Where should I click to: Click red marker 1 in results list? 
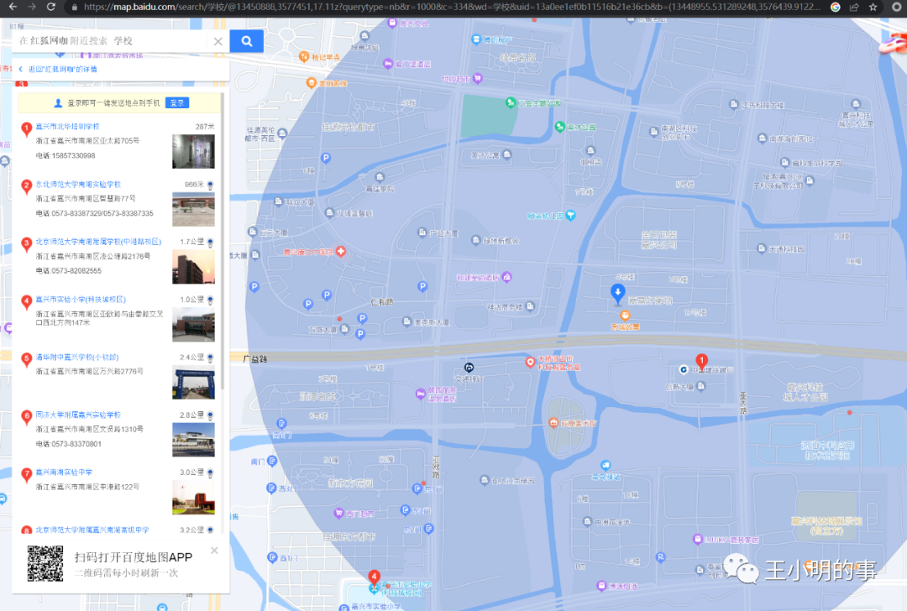(x=26, y=128)
